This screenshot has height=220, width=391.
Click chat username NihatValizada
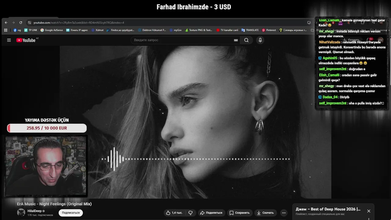tap(330, 42)
